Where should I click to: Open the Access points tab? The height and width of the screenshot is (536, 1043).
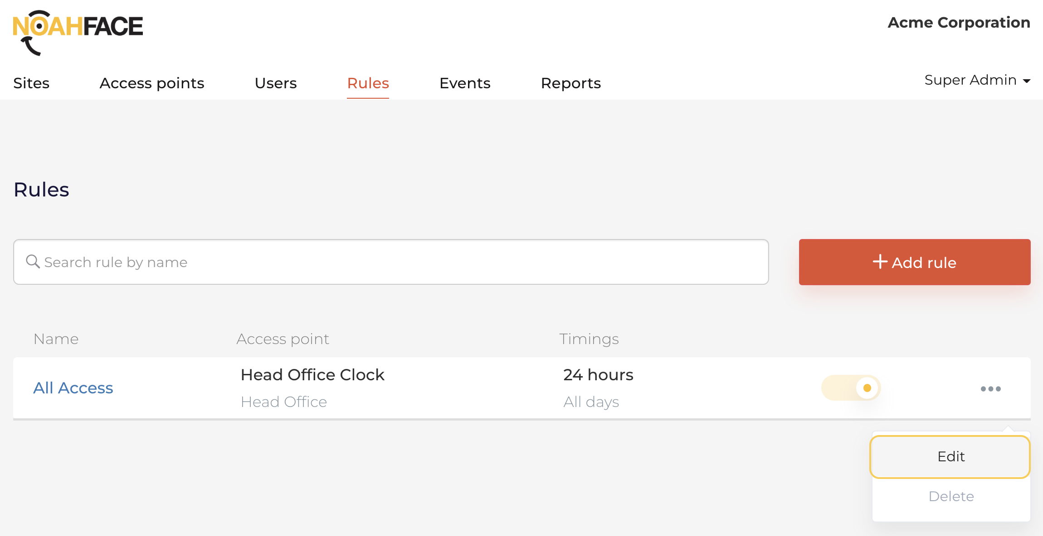pos(152,83)
